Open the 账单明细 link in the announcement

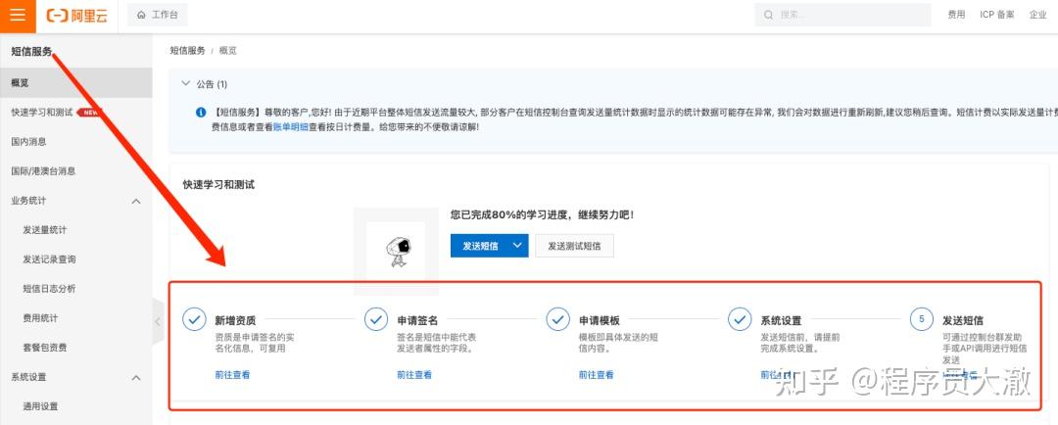tap(291, 126)
